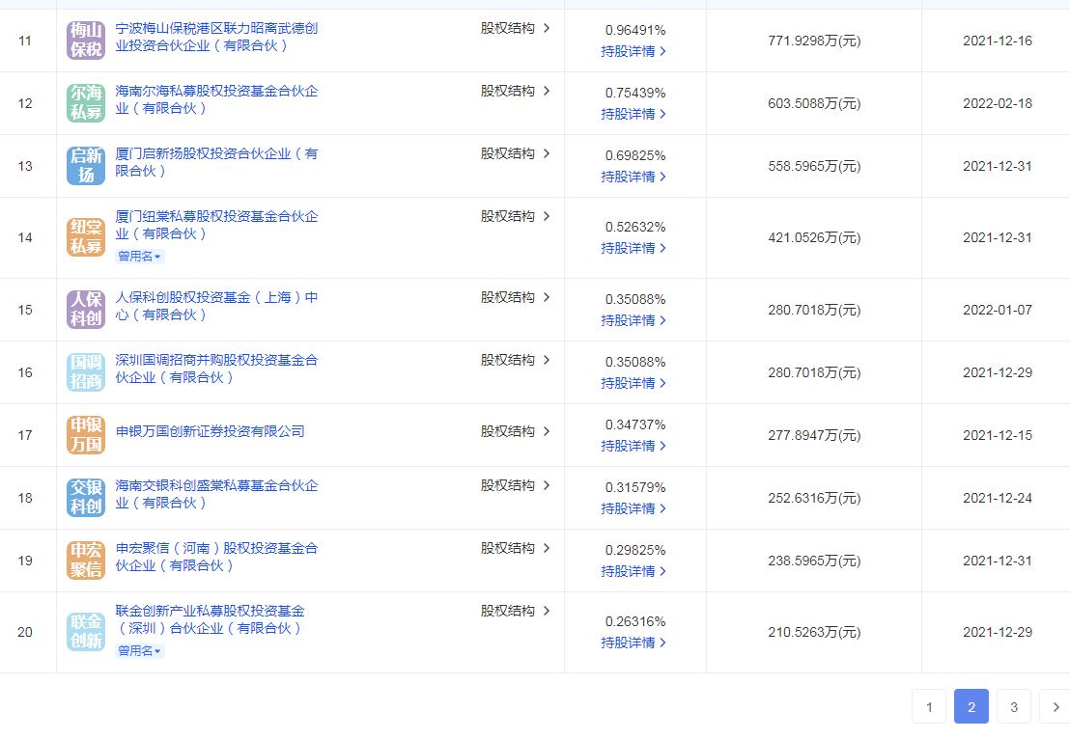Go to page 1

click(929, 706)
